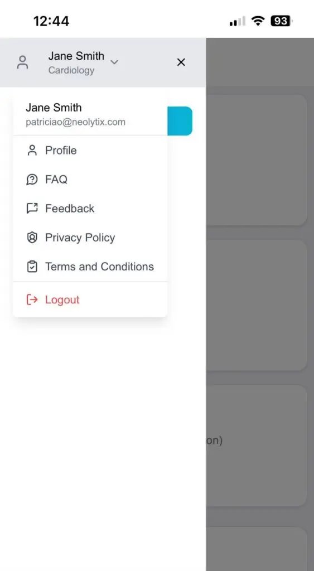Tap the patriciao@neolytix.com email text
314x571 pixels.
[75, 122]
